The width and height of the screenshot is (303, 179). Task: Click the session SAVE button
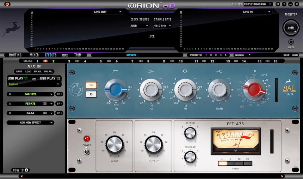(286, 55)
